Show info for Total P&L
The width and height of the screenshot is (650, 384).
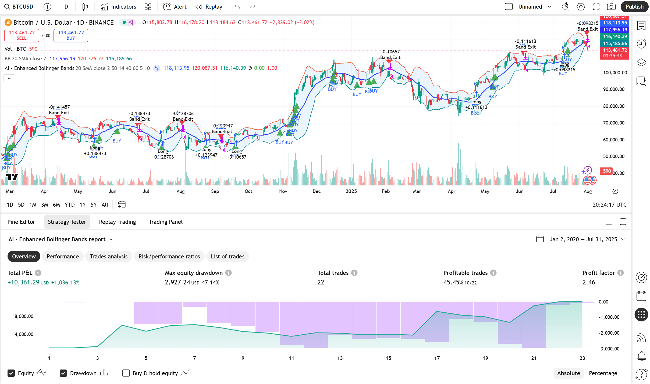pyautogui.click(x=38, y=273)
